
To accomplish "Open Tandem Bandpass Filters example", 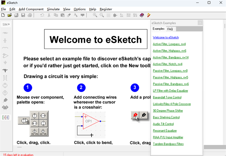I will point(168,144).
